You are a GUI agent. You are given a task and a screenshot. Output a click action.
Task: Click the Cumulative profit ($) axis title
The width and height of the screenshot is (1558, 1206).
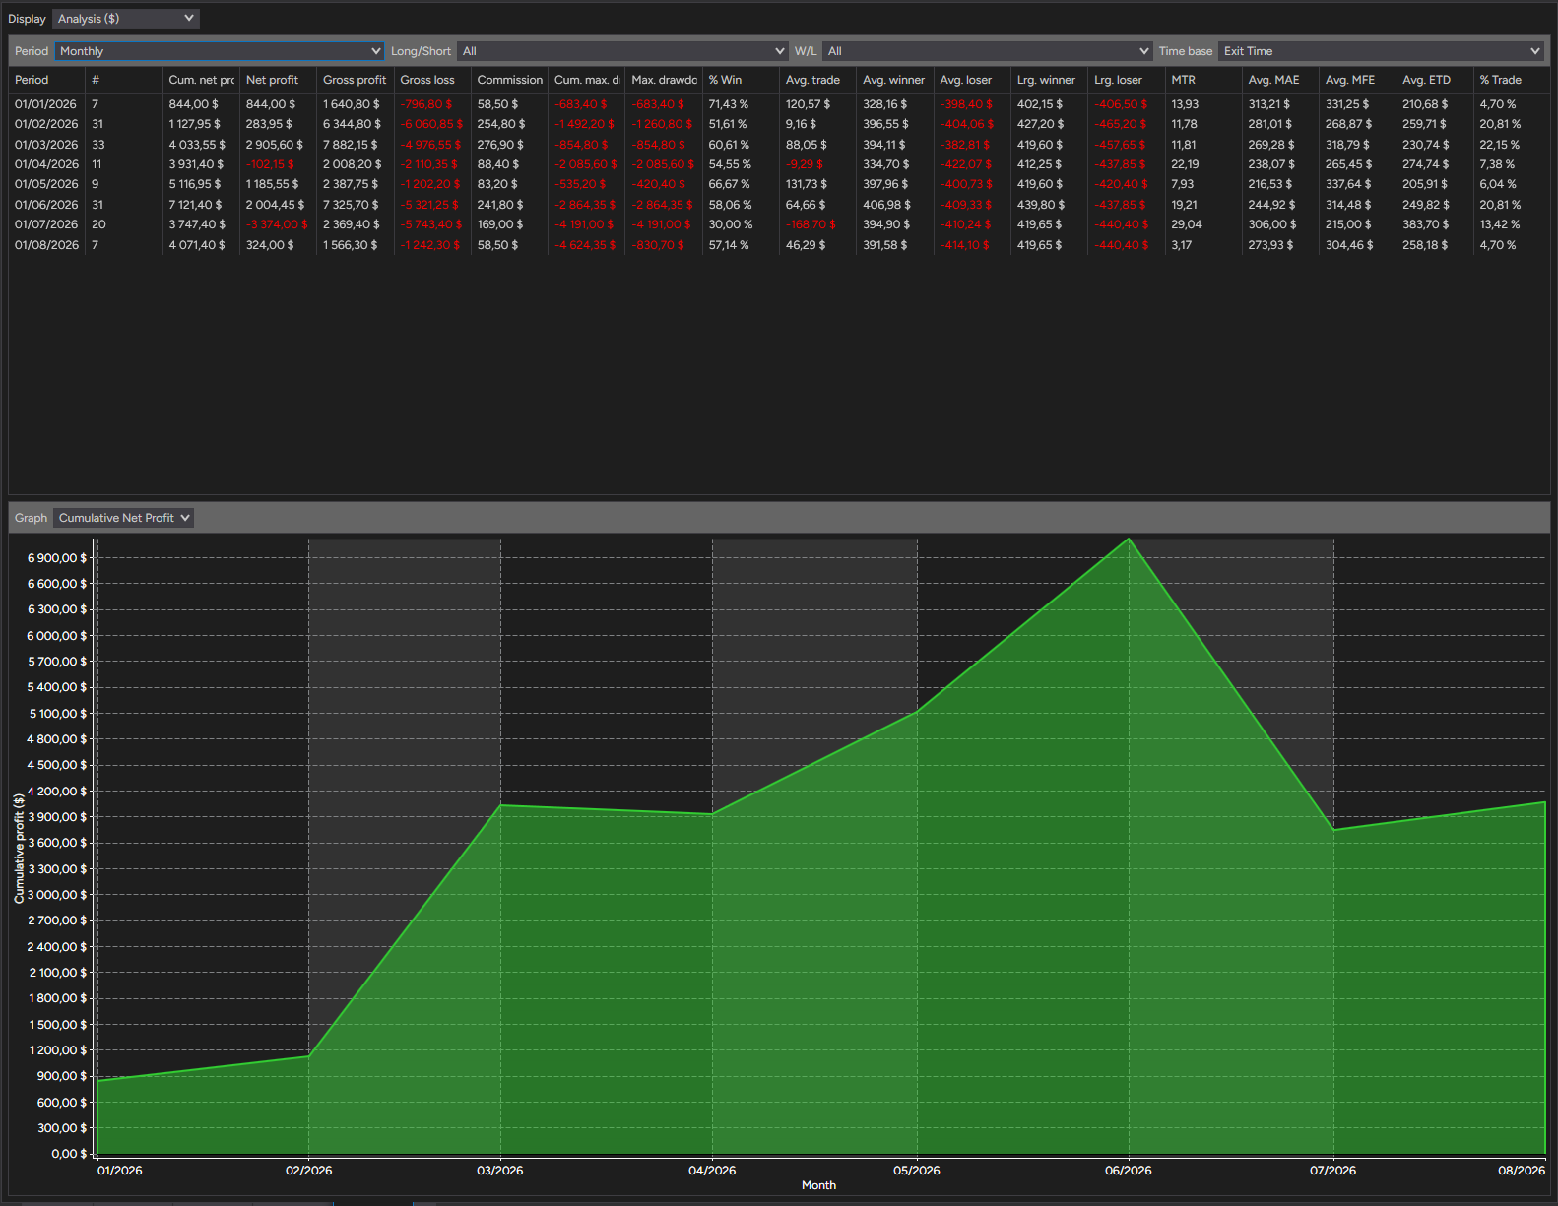pyautogui.click(x=19, y=849)
